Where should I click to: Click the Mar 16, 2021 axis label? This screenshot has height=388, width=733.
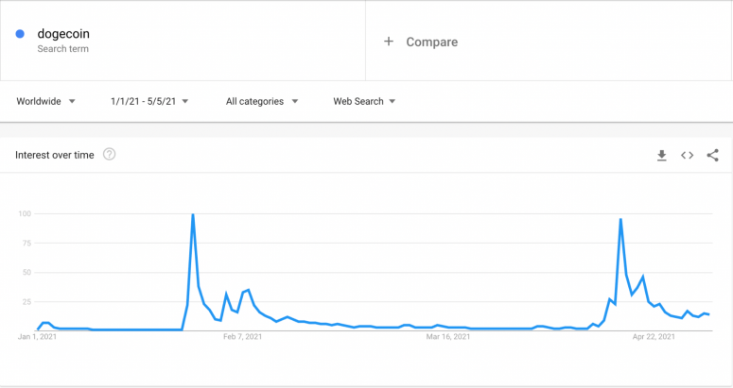coord(448,336)
